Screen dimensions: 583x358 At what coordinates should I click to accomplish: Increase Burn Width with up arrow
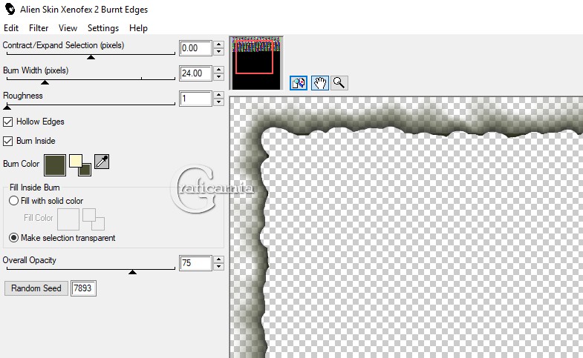point(219,70)
